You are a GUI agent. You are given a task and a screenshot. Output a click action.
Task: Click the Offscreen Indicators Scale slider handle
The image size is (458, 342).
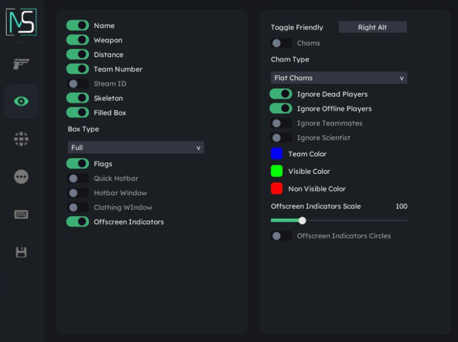[x=302, y=221]
